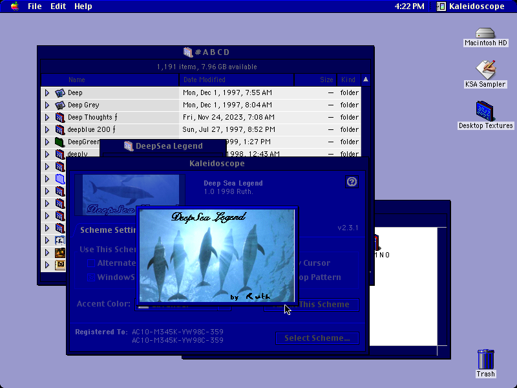Image resolution: width=517 pixels, height=388 pixels.
Task: Click the '1.0 1998 Ruth.' text
Action: [x=229, y=191]
